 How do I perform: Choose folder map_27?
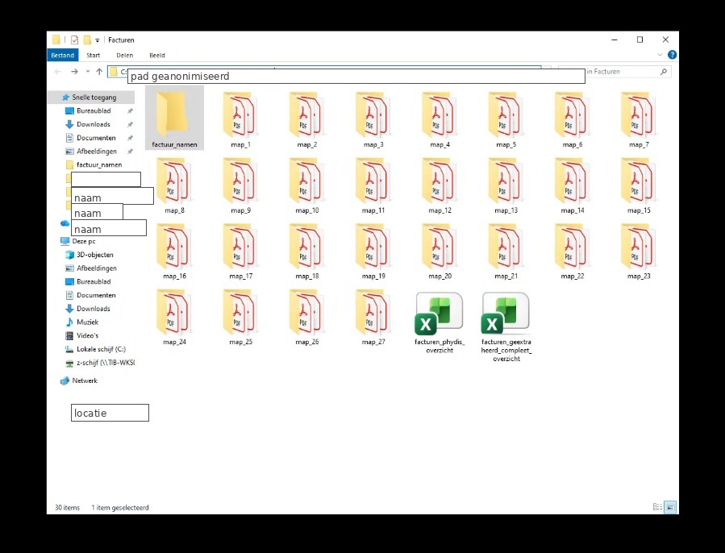click(373, 317)
